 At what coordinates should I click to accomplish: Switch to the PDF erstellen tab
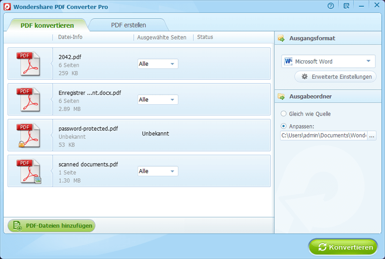point(128,25)
